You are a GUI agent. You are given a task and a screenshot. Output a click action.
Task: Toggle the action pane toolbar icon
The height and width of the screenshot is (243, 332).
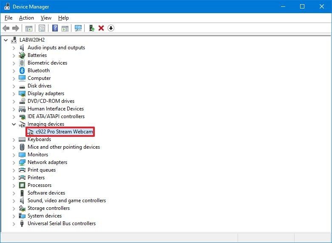(x=65, y=28)
